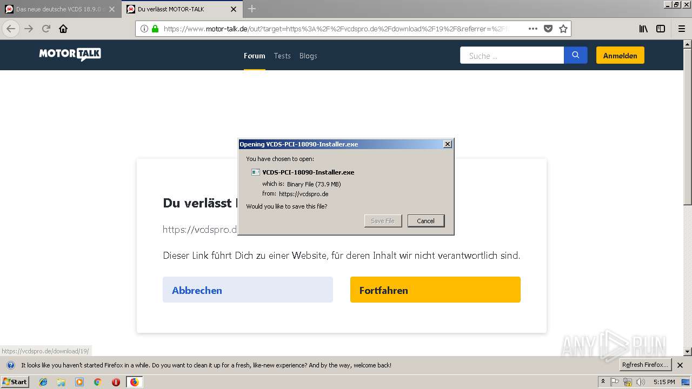Viewport: 692px width, 389px height.
Task: Show hidden system tray icons
Action: [603, 382]
